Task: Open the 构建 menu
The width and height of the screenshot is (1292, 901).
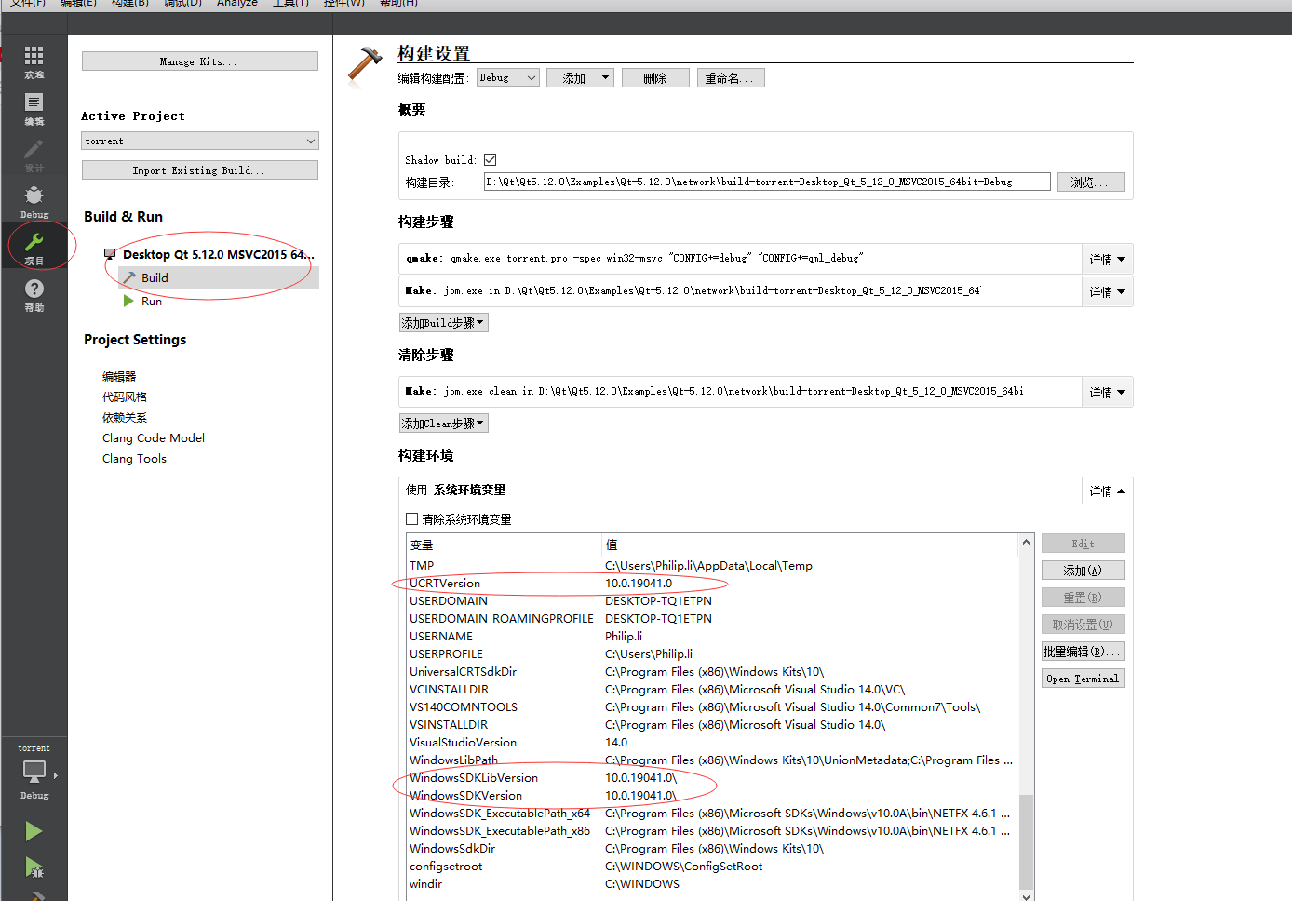Action: tap(128, 5)
